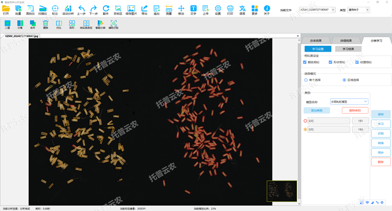Select the 单个选择 radio button
The height and width of the screenshot is (211, 392).
click(x=306, y=80)
